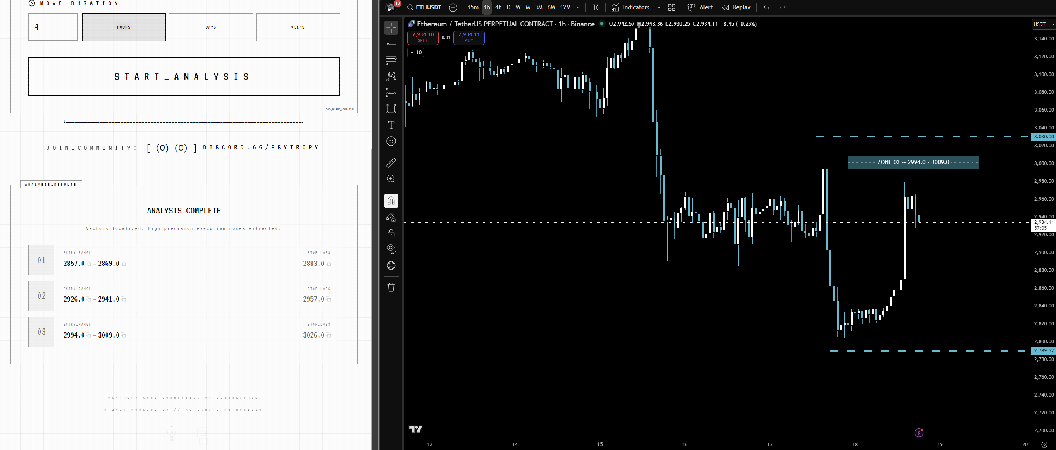Toggle lock for all drawings

point(391,233)
